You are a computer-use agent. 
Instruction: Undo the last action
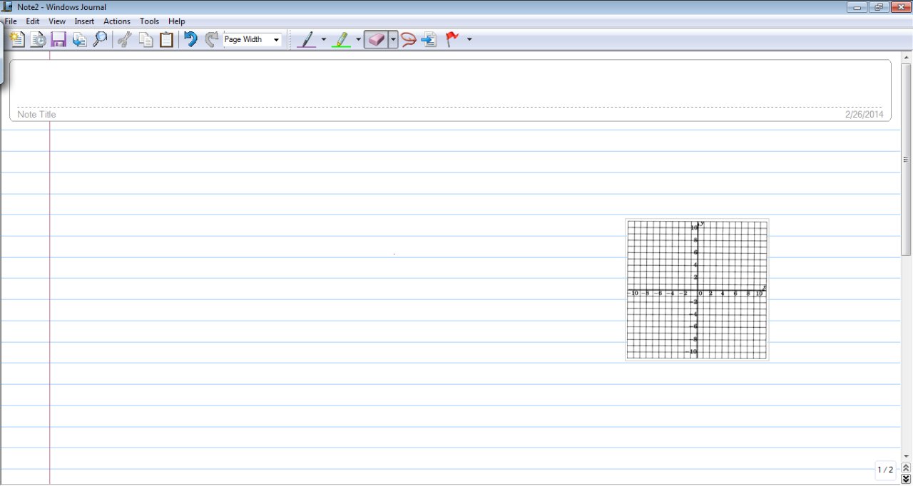[190, 39]
